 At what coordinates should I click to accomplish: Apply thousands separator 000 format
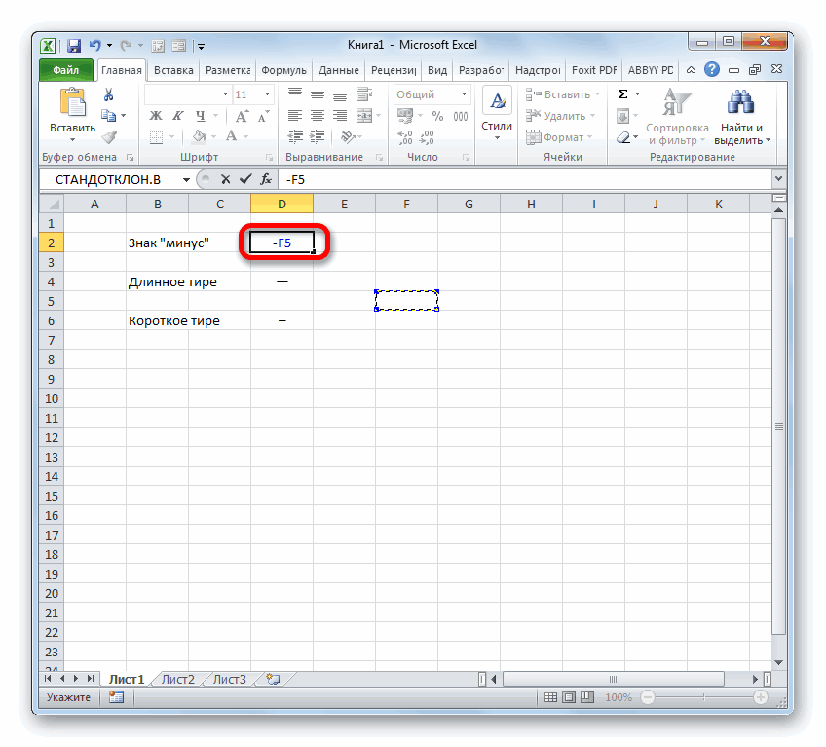click(461, 116)
